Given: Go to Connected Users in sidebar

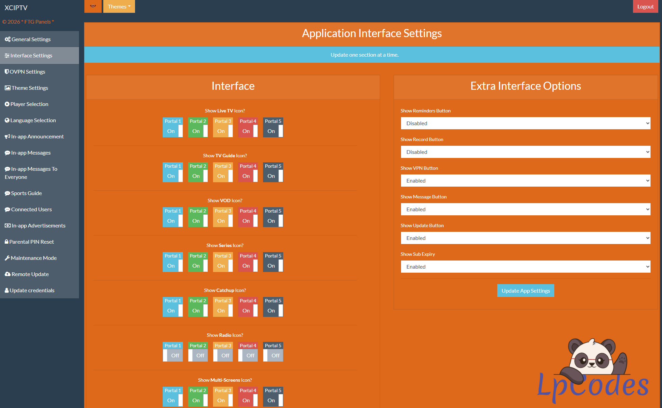Looking at the screenshot, I should coord(31,210).
